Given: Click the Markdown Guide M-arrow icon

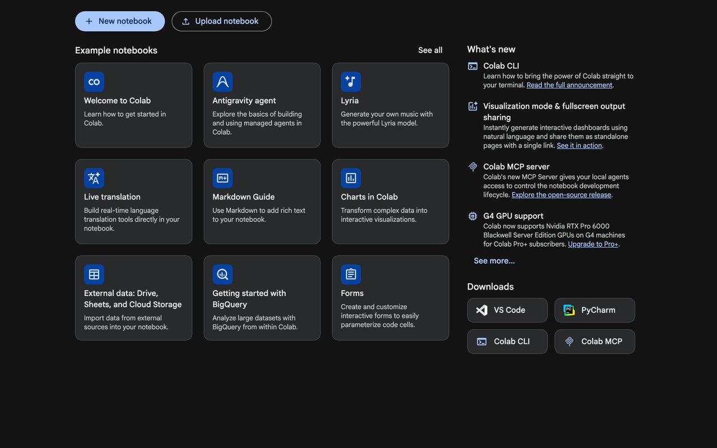Looking at the screenshot, I should point(222,178).
